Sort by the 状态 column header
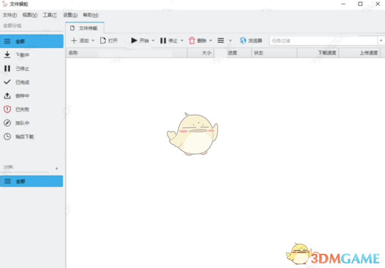Screen dimensions: 385x268 click(274, 53)
